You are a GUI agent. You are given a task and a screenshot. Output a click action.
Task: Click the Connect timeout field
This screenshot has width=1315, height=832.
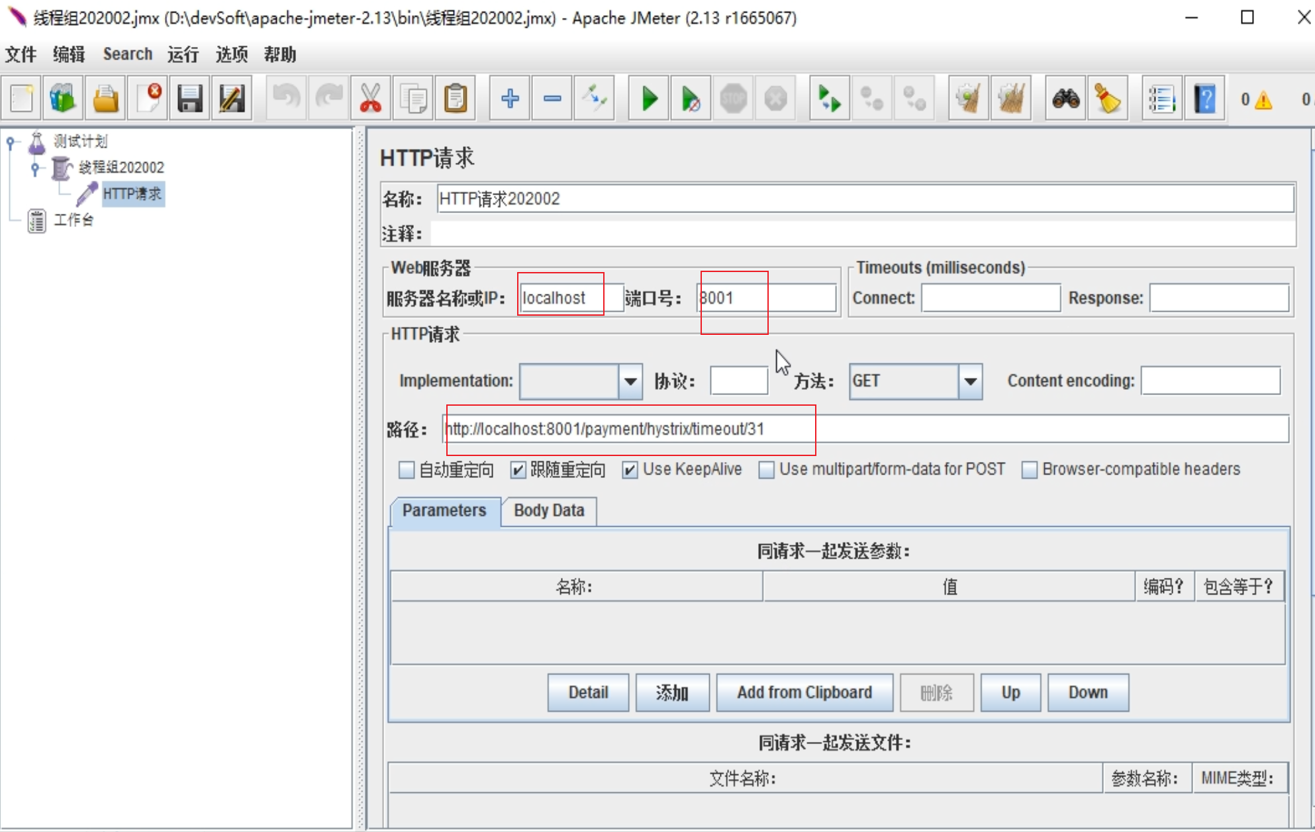[991, 299]
